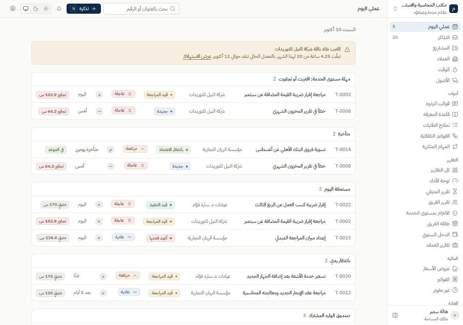
Task: Click the الالتزام بمستوى الخدمة shield icon
Action: 455,213
